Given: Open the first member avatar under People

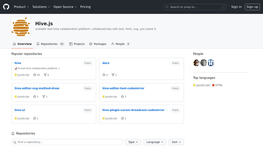Looking at the screenshot, I should pos(196,63).
